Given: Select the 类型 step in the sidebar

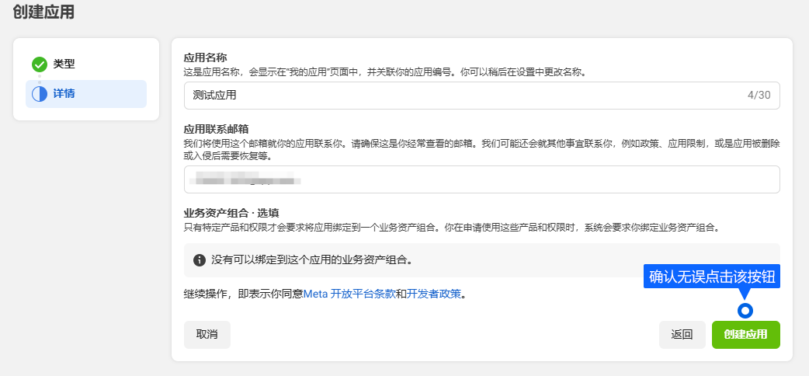Looking at the screenshot, I should pyautogui.click(x=64, y=64).
